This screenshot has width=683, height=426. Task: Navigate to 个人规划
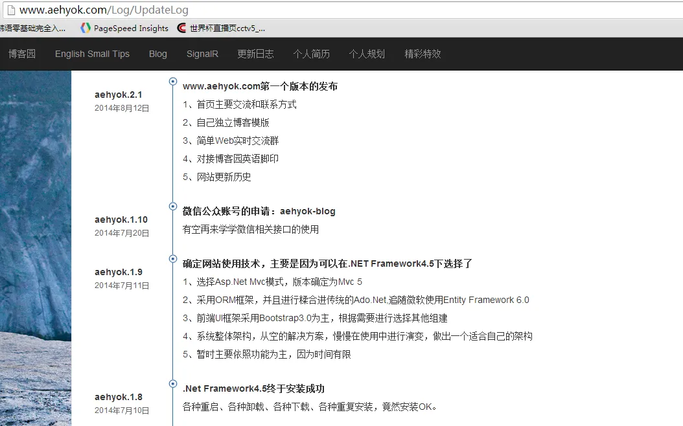[x=367, y=54]
